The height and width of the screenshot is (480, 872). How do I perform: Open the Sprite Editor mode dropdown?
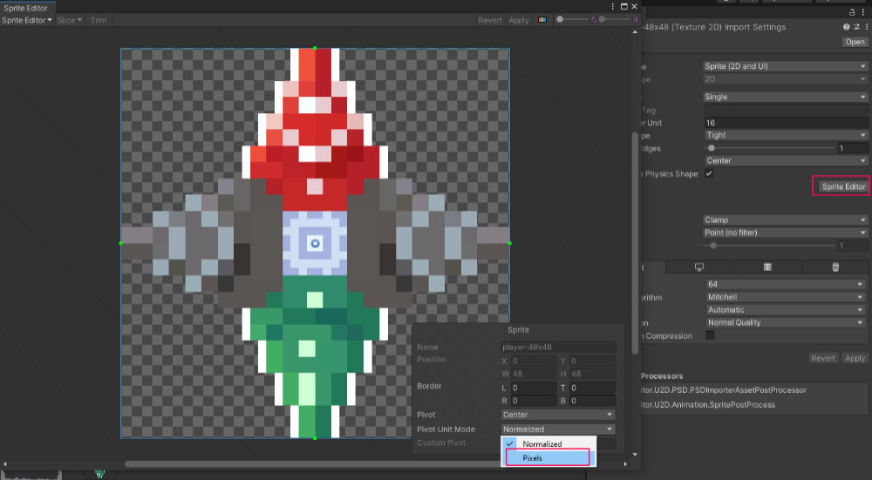tap(27, 20)
